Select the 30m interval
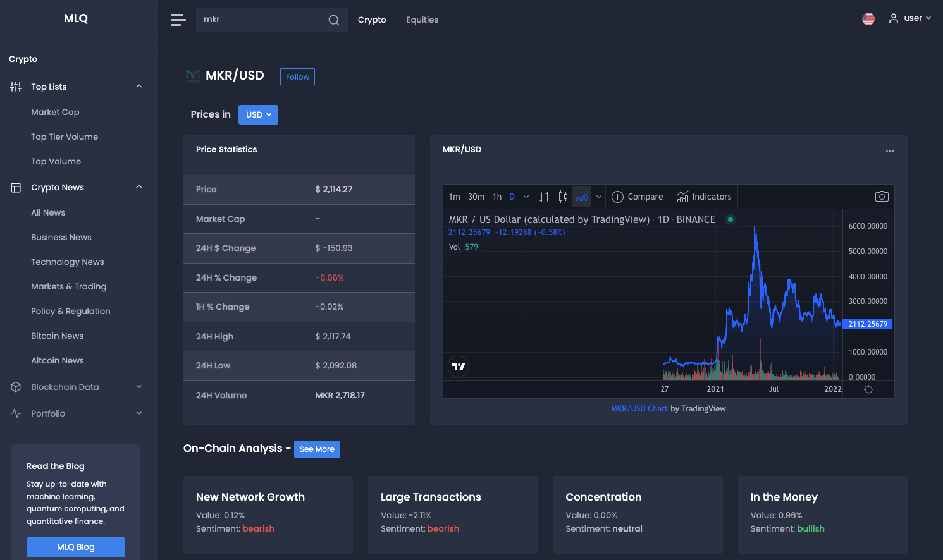 point(476,197)
